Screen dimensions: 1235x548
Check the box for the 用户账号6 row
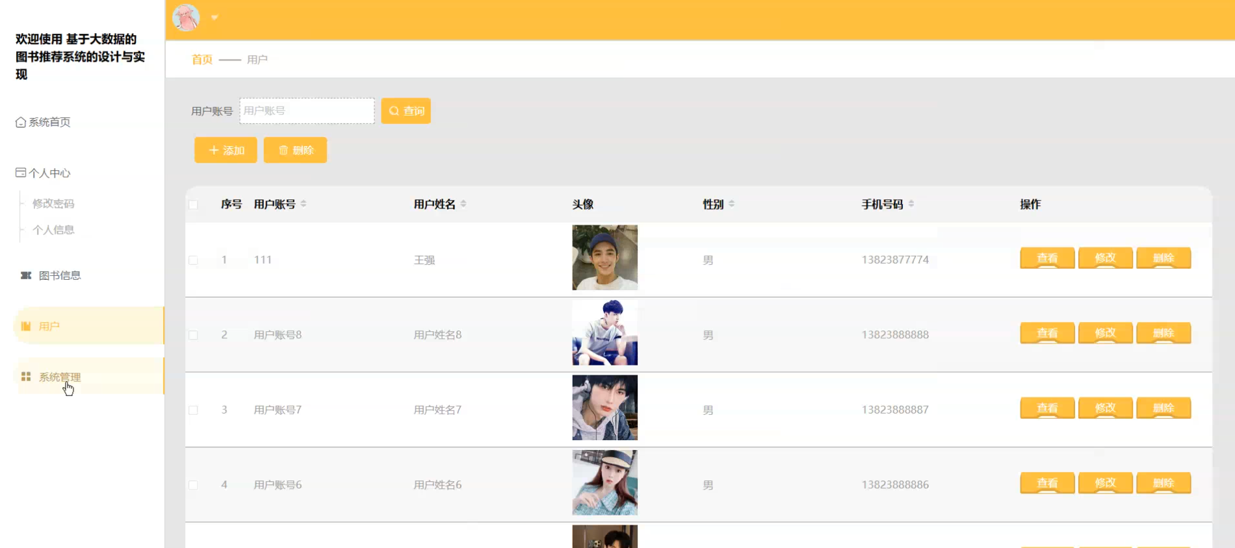193,485
